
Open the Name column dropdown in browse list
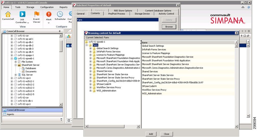tap(236, 42)
